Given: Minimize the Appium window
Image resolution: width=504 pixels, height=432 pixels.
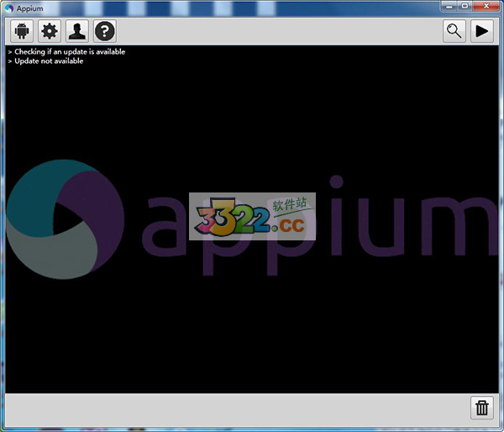Looking at the screenshot, I should tap(449, 7).
